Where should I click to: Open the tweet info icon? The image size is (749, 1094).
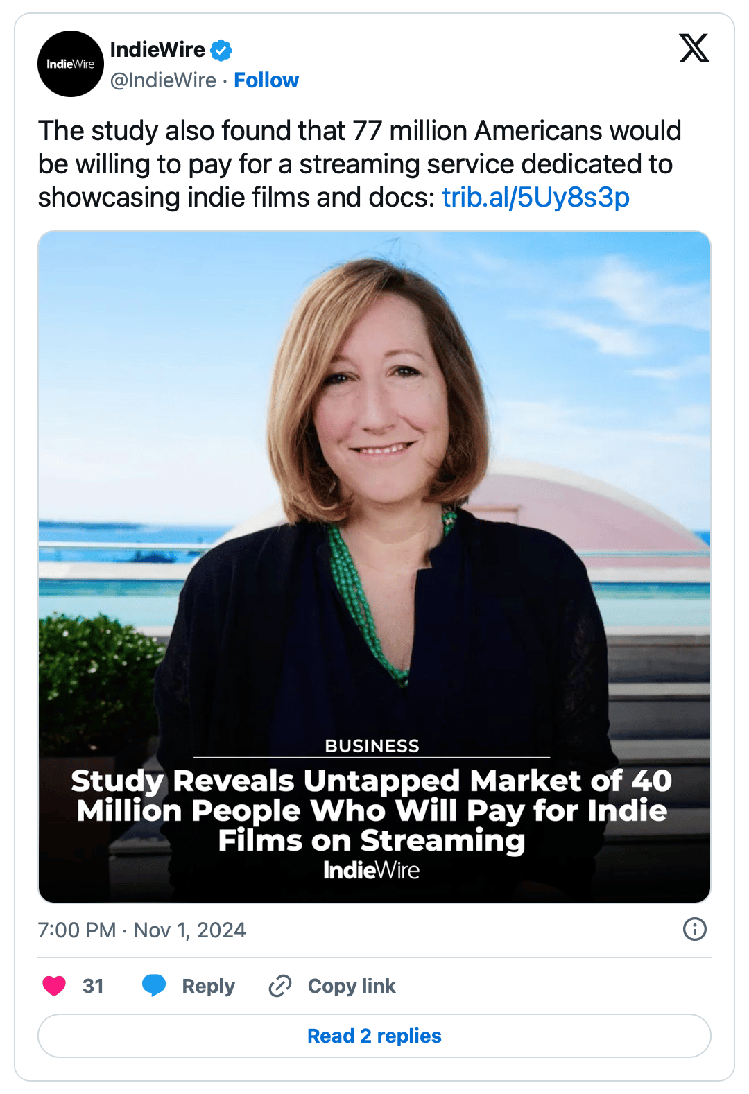695,929
